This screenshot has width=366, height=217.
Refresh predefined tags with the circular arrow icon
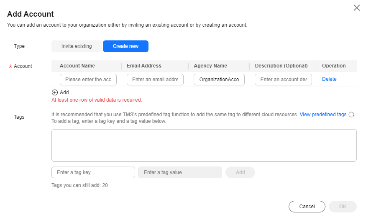[351, 115]
